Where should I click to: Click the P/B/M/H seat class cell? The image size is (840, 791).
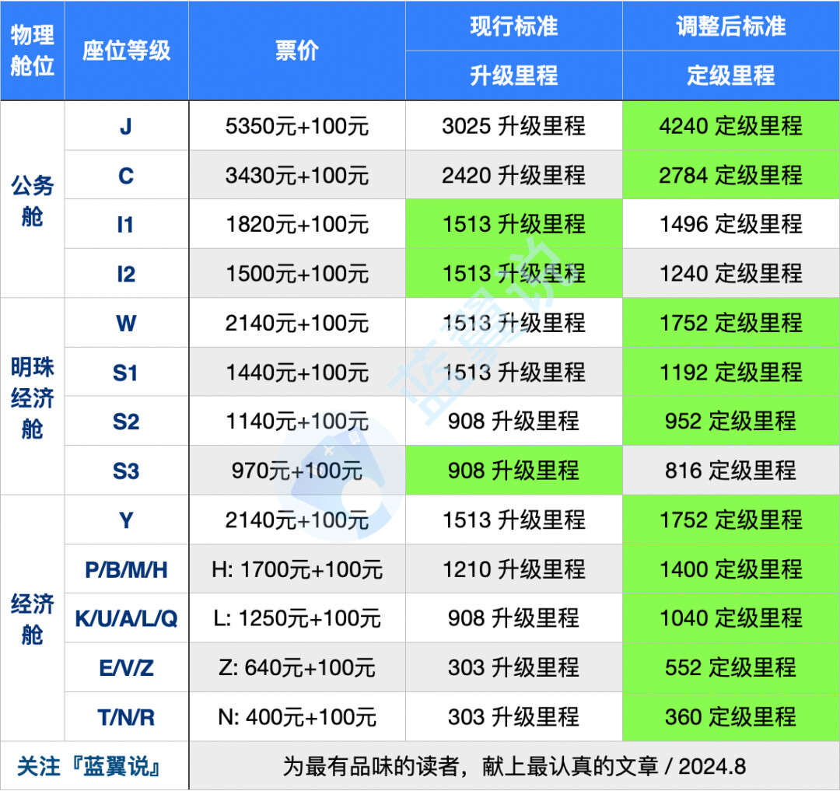[x=126, y=569]
